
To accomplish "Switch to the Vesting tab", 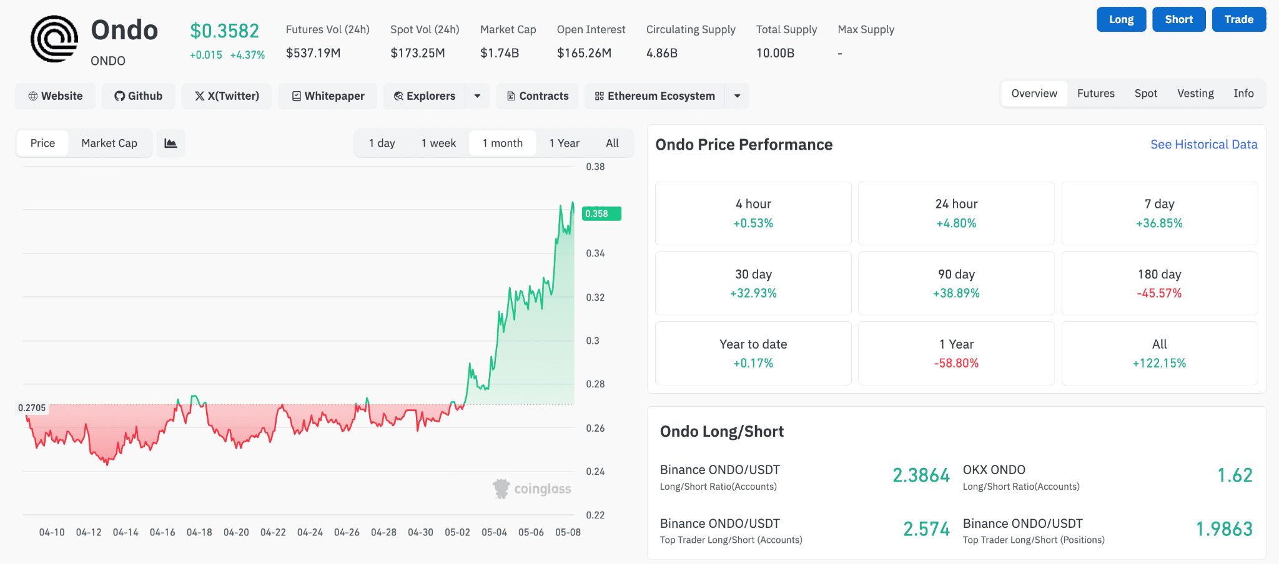I will 1195,94.
